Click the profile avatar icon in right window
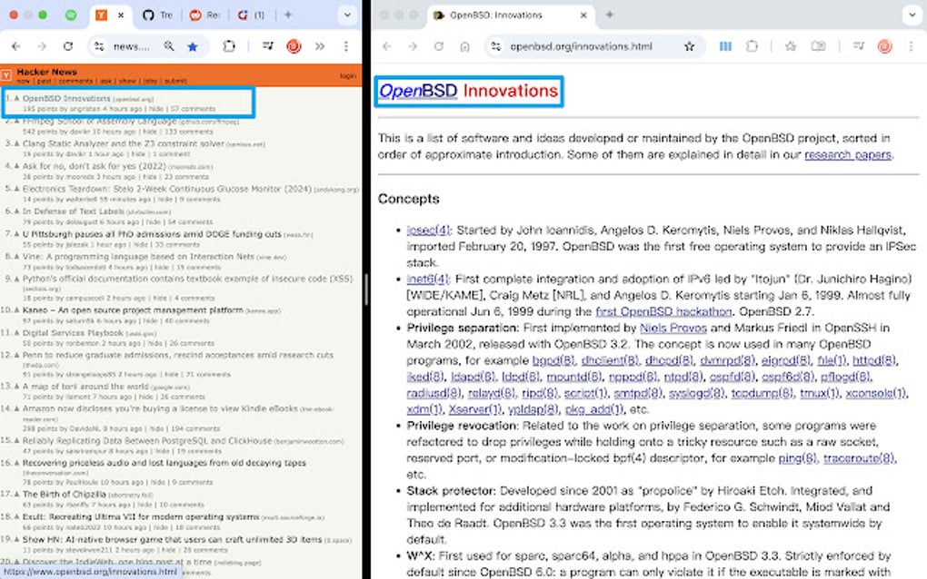The height and width of the screenshot is (579, 927). tap(882, 45)
